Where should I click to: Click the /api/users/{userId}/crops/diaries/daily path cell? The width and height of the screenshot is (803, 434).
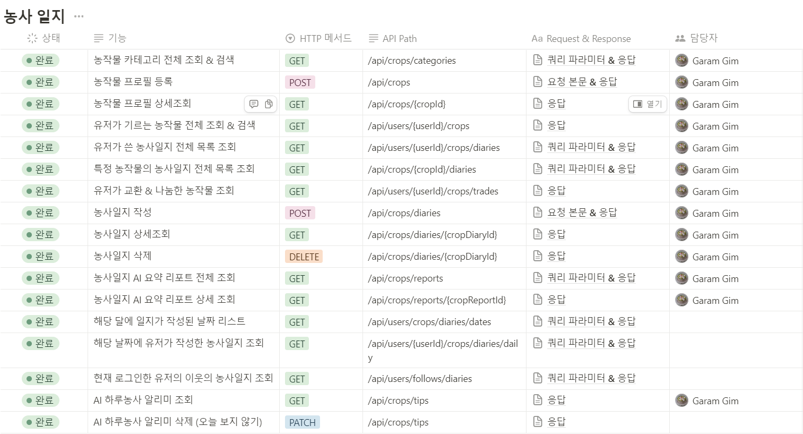[444, 351]
